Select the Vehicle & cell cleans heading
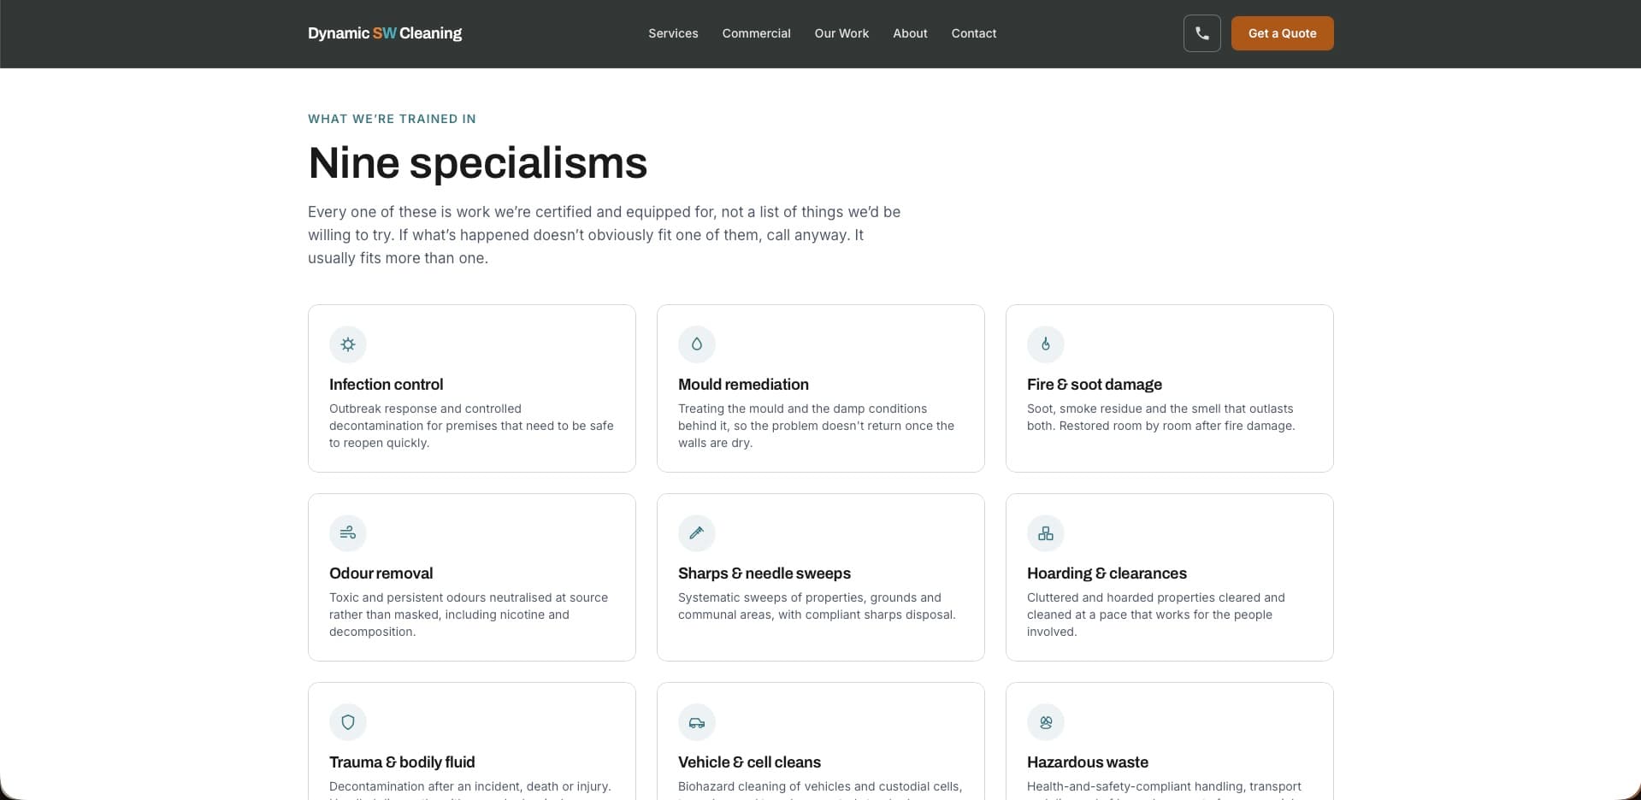Screen dimensions: 1641x800 tap(749, 762)
